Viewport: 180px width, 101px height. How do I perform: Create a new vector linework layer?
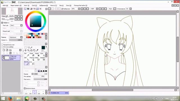7,50
